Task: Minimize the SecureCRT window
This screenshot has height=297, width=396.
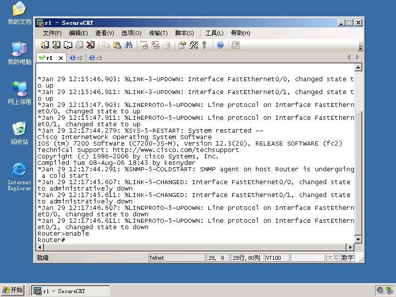Action: [341, 23]
